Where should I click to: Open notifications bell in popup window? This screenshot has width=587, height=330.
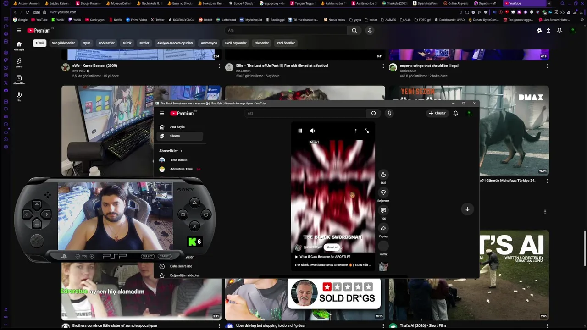coord(455,113)
